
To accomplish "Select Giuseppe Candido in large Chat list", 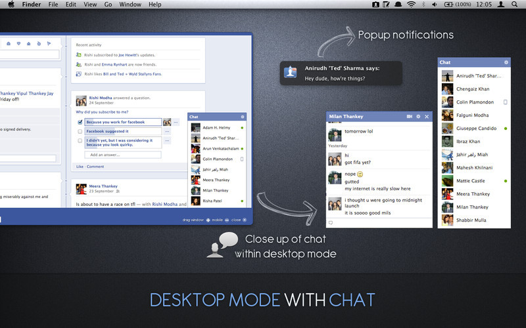I will 474,128.
